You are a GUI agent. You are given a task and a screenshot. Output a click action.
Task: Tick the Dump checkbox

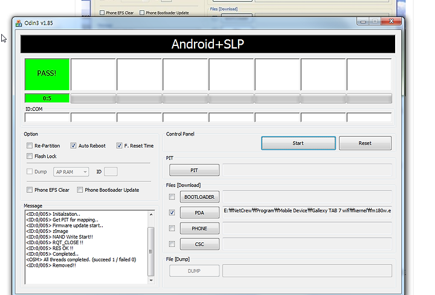click(x=30, y=172)
